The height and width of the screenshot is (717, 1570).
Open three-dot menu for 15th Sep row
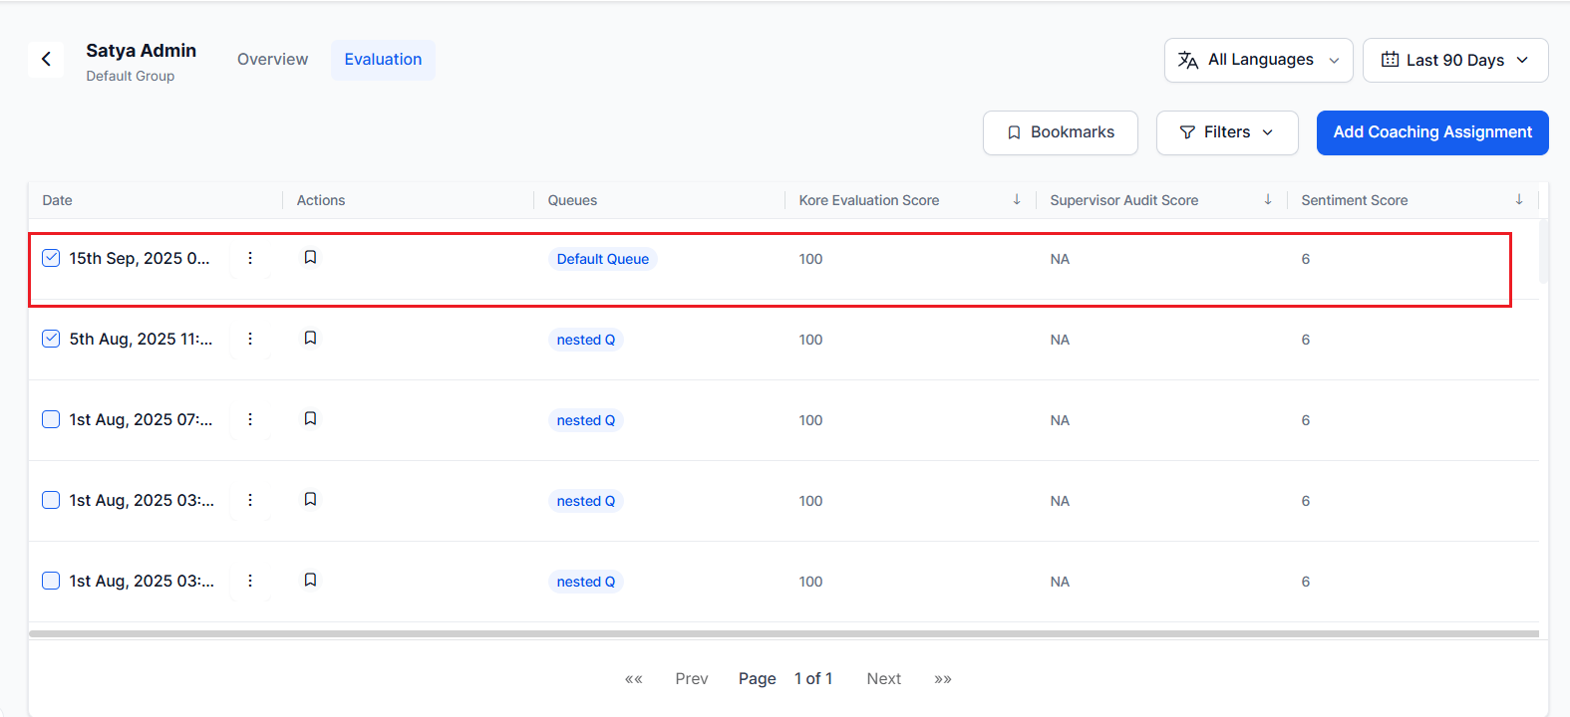pyautogui.click(x=250, y=258)
